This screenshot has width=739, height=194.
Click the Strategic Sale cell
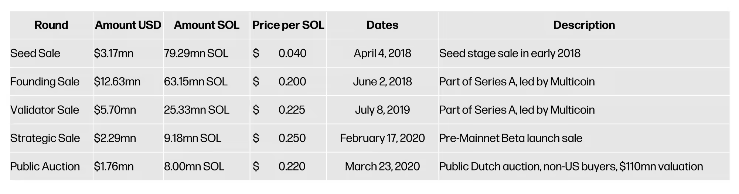pyautogui.click(x=45, y=138)
